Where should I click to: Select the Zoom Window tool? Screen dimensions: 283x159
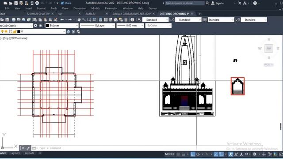(89, 19)
